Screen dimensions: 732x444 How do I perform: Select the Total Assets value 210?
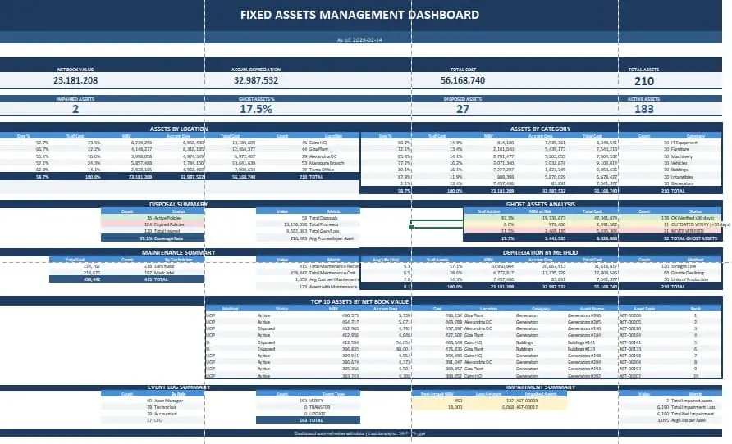(x=643, y=81)
